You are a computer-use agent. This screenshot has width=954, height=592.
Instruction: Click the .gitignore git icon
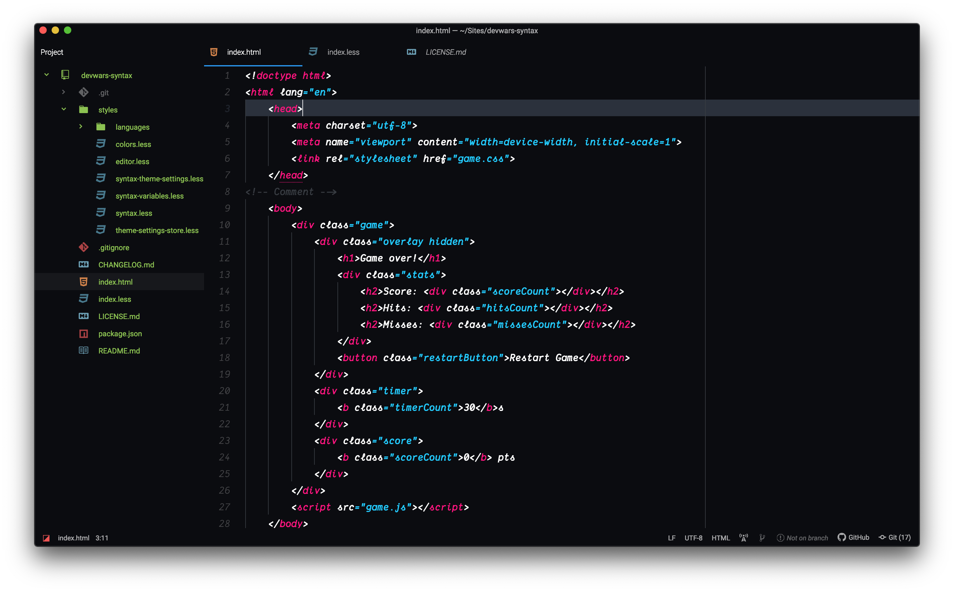point(84,247)
